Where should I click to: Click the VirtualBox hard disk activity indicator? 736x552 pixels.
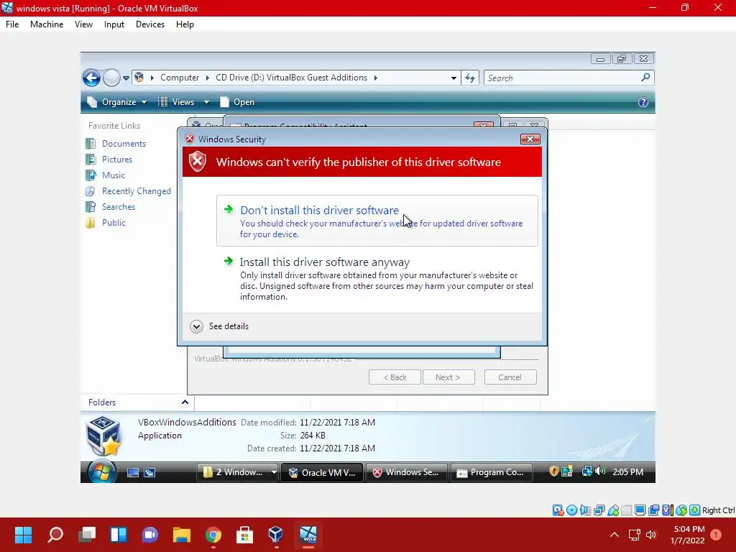pyautogui.click(x=558, y=510)
